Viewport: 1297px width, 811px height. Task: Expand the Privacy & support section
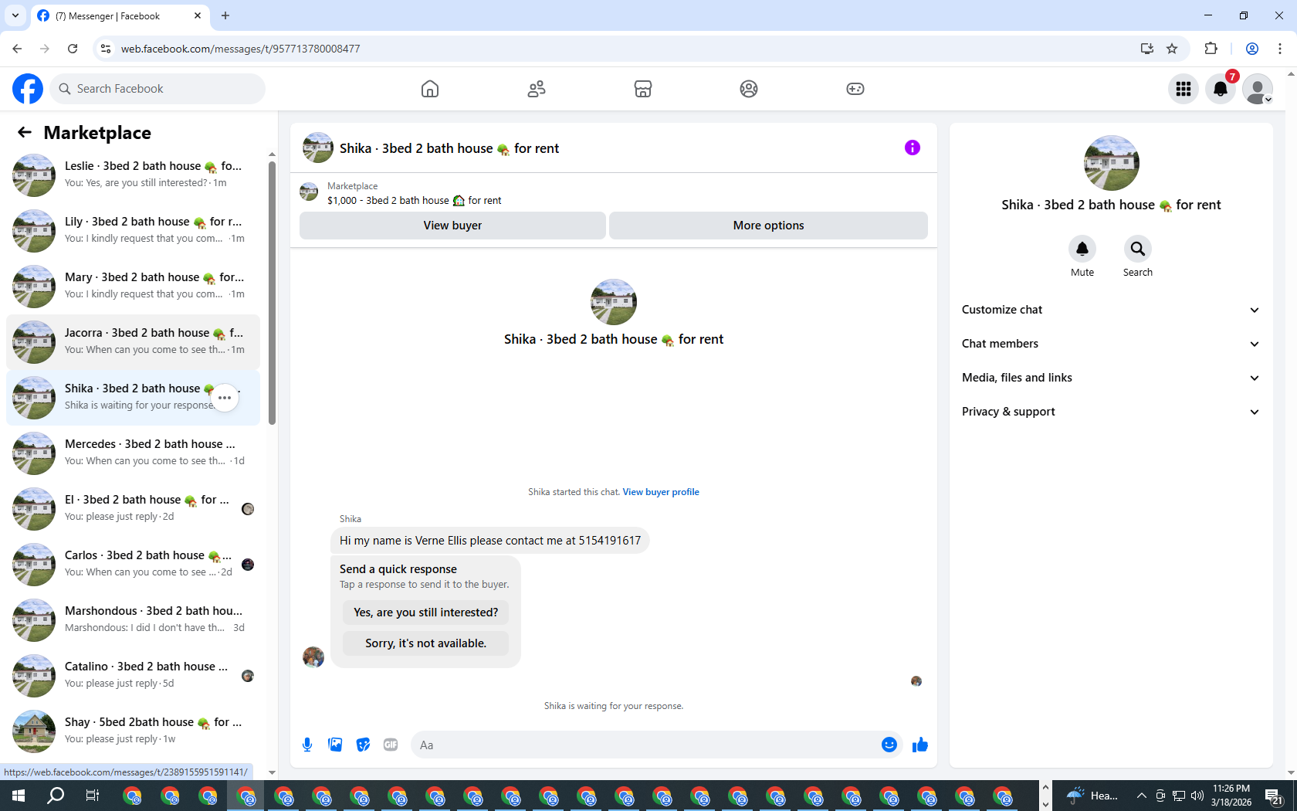tap(1111, 412)
